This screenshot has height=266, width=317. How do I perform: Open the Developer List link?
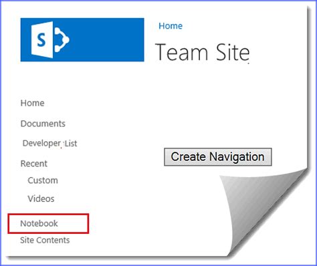(50, 144)
